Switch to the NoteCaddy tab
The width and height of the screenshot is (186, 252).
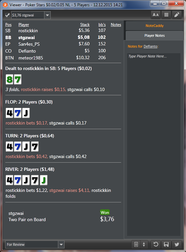tap(154, 26)
